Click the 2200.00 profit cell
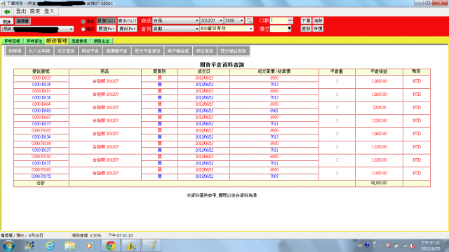The width and height of the screenshot is (449, 252). point(379,107)
